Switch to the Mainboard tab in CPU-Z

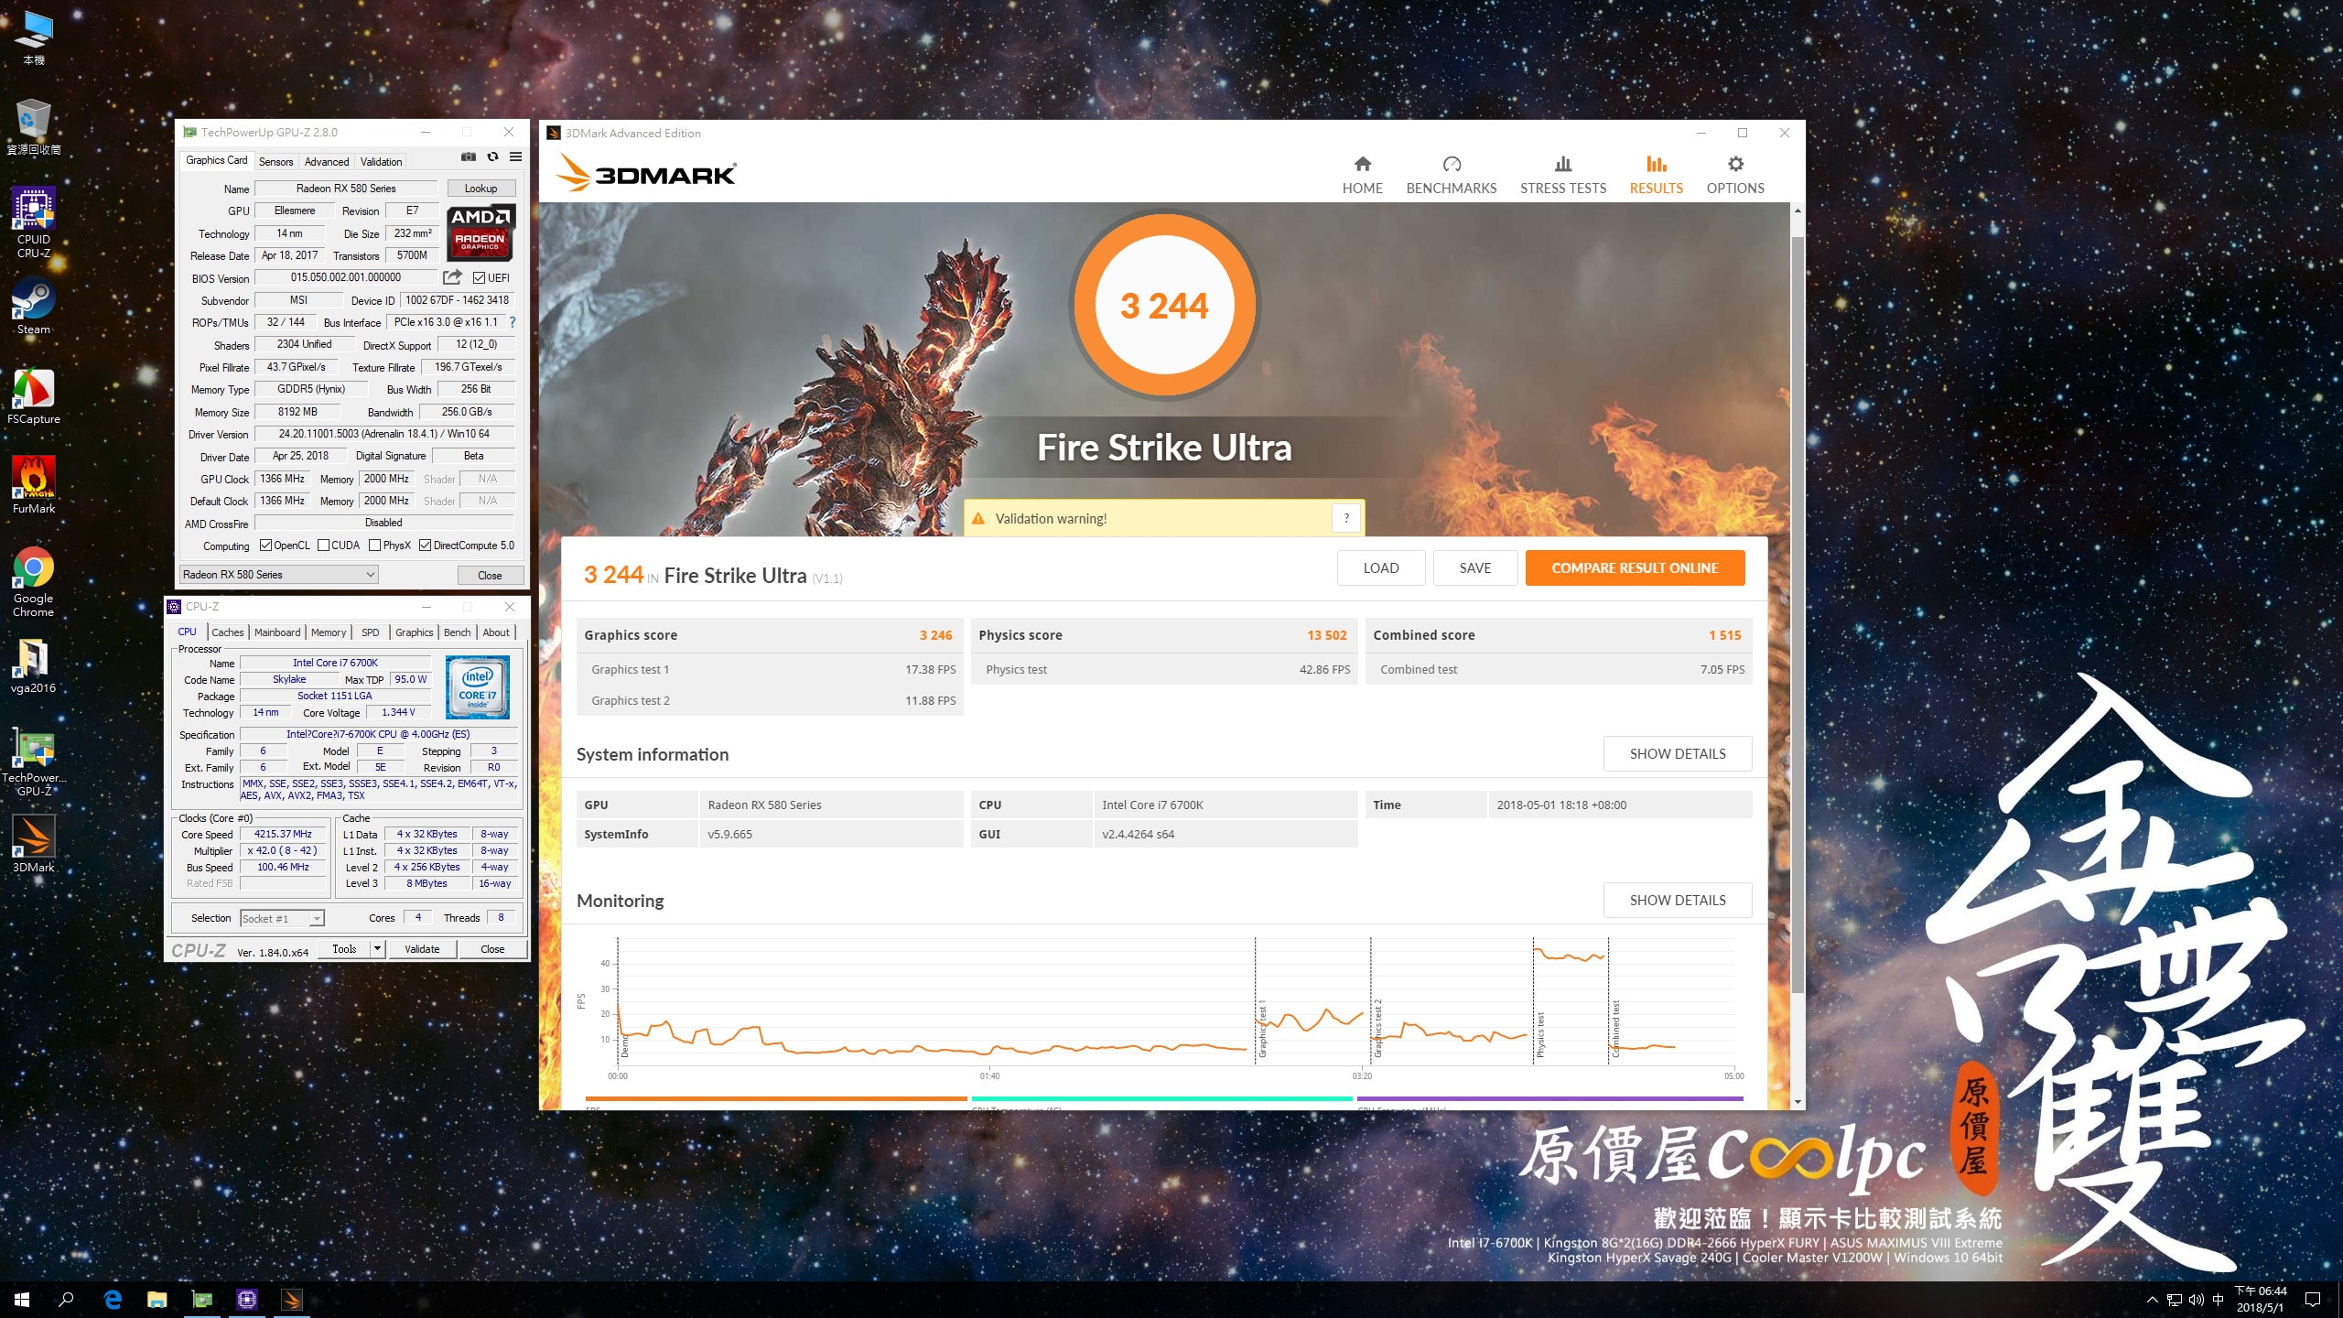point(277,632)
